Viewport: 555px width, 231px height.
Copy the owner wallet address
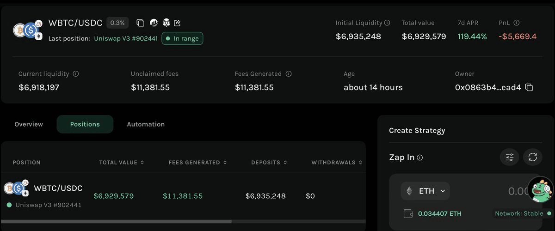[529, 87]
